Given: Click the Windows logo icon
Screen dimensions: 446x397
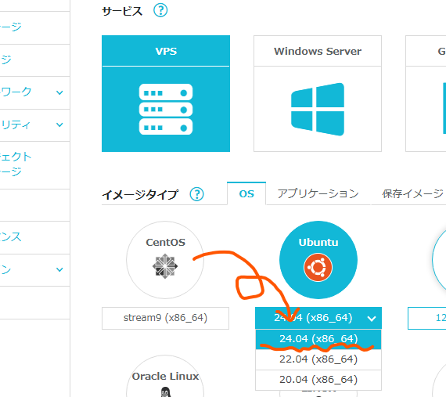Looking at the screenshot, I should coord(318,110).
